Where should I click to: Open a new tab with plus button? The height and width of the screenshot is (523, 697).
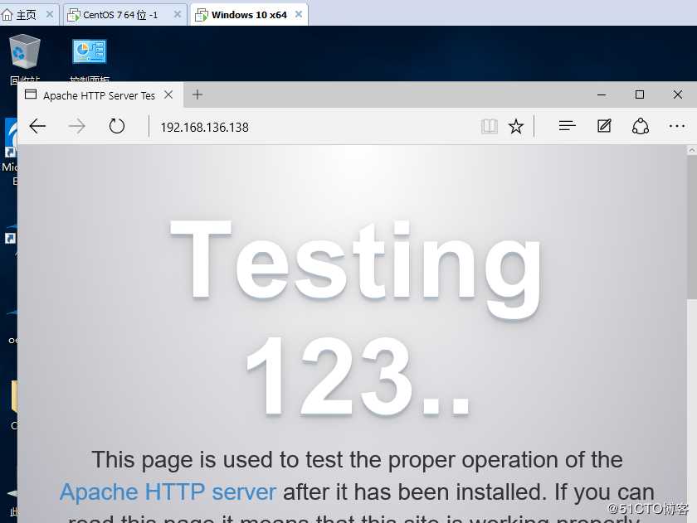[197, 94]
